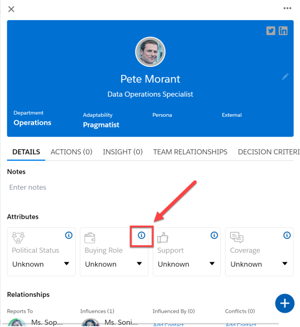Expand the Support dropdown
Screen dimensions: 300x327
[x=186, y=264]
